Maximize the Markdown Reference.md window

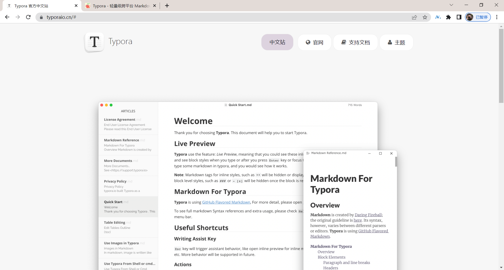pos(380,153)
